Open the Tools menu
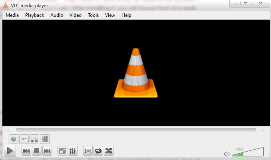This screenshot has height=160, width=271. tap(93, 15)
